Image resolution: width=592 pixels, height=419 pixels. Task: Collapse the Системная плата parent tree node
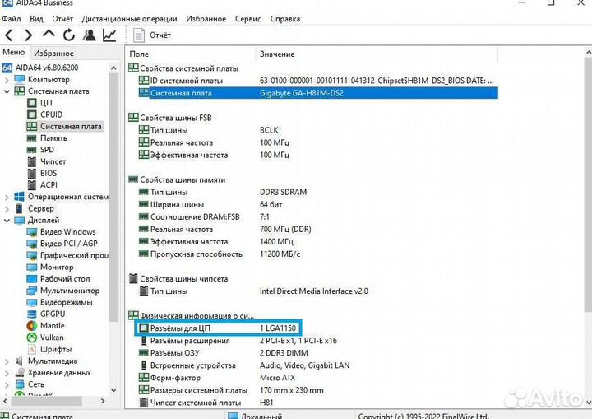click(x=7, y=91)
